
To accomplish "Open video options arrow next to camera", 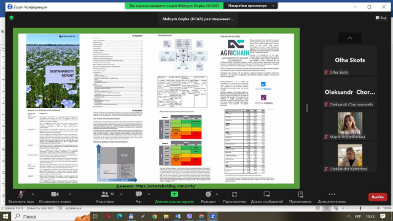I will pos(69,194).
